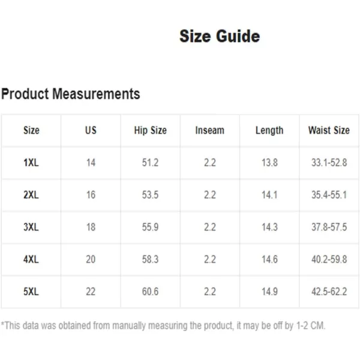Click the Size Guide heading
Viewport: 360px width, 360px height.
(x=220, y=36)
